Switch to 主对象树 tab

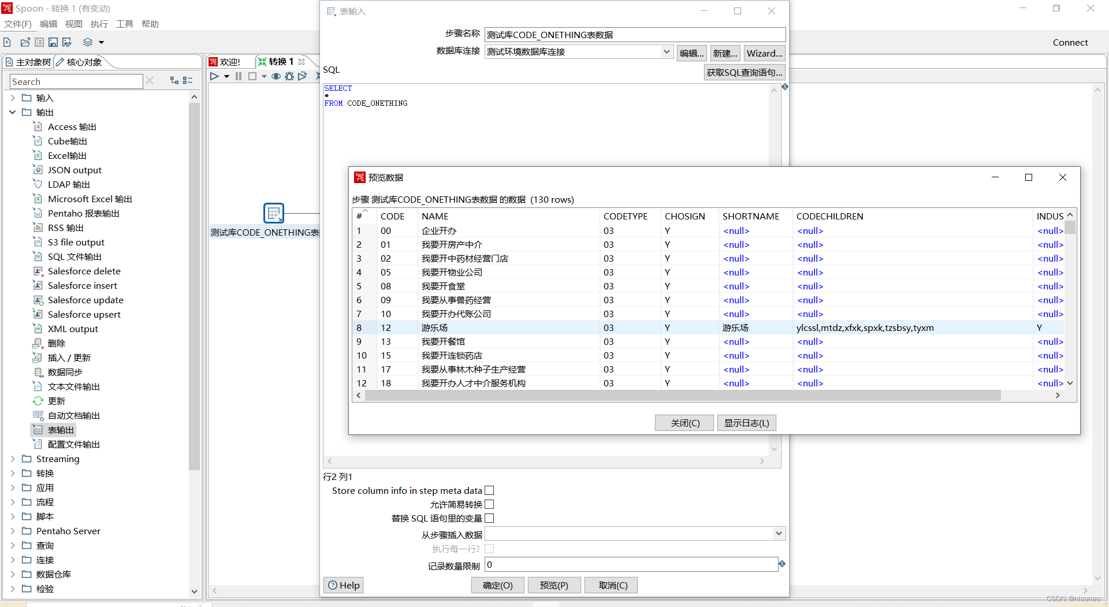[x=28, y=62]
